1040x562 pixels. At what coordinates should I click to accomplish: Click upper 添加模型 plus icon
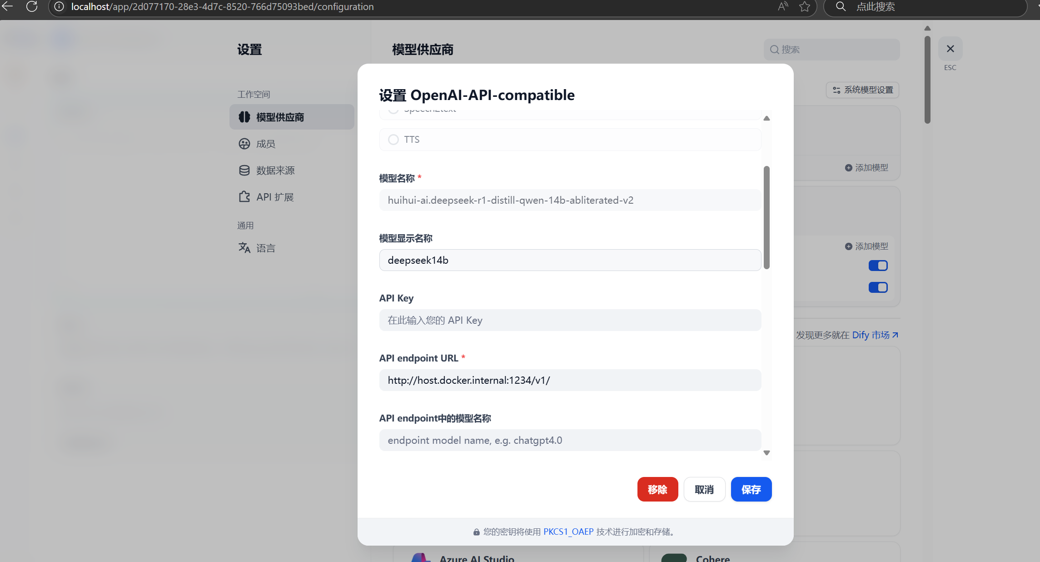[848, 168]
